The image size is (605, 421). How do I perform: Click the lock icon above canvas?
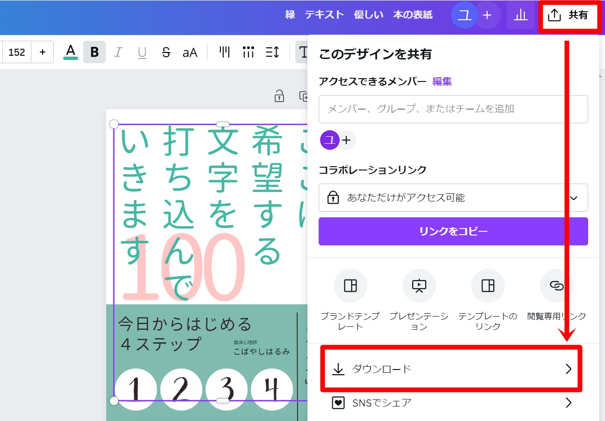(279, 96)
